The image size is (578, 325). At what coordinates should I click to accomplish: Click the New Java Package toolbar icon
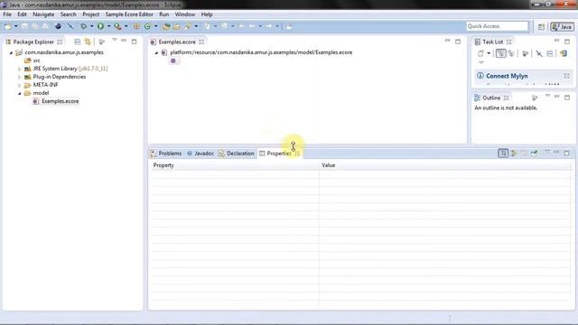coord(136,26)
